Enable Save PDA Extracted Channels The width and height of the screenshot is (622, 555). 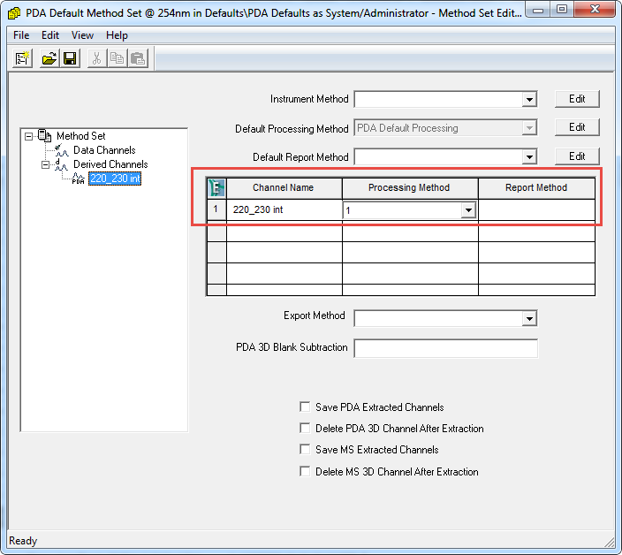pos(305,407)
